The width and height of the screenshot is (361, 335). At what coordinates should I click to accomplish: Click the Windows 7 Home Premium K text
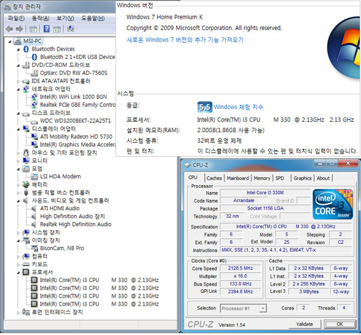[x=165, y=17]
